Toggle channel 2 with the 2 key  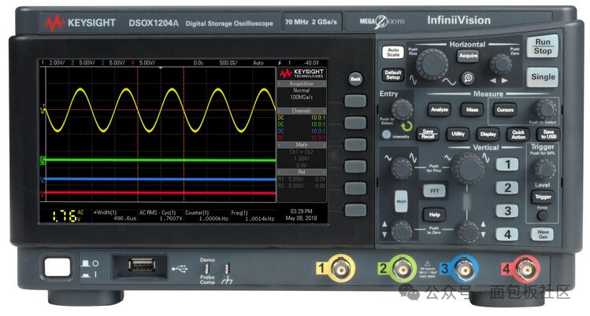(x=507, y=188)
